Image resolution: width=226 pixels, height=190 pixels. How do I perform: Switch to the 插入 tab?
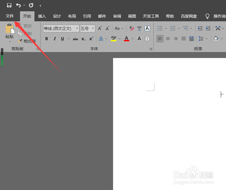42,16
